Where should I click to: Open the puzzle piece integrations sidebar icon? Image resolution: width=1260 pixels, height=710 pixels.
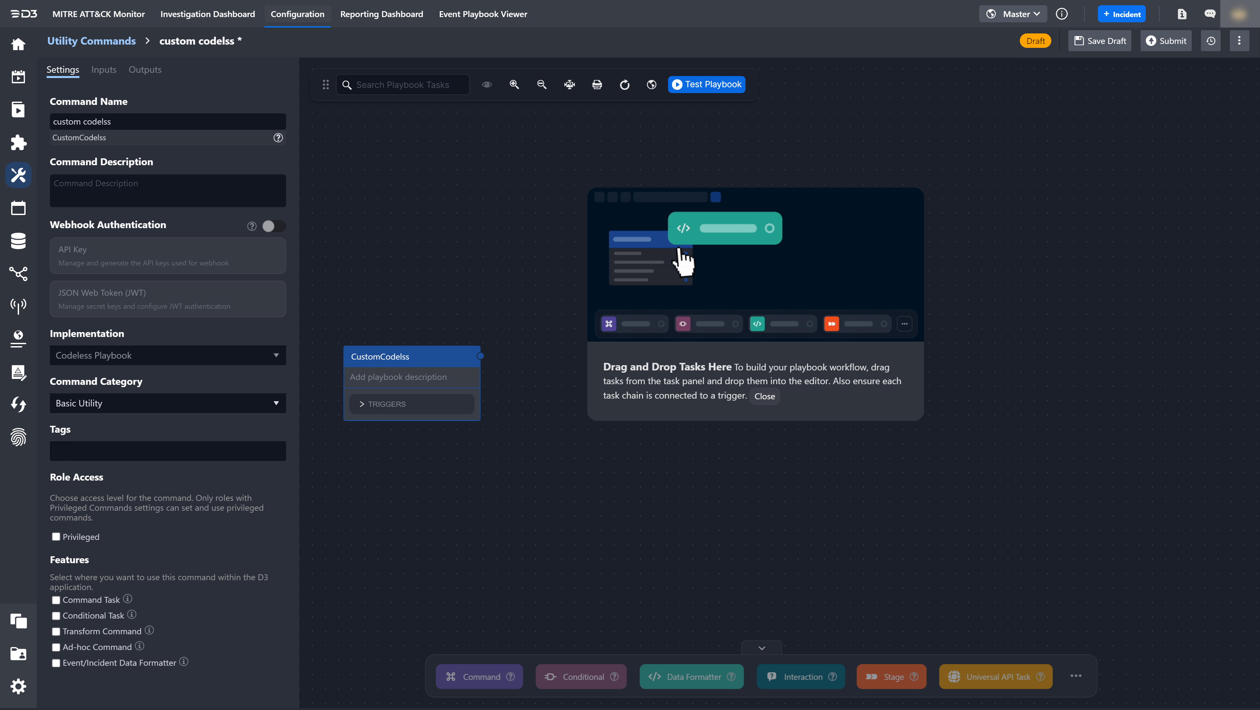(x=18, y=142)
